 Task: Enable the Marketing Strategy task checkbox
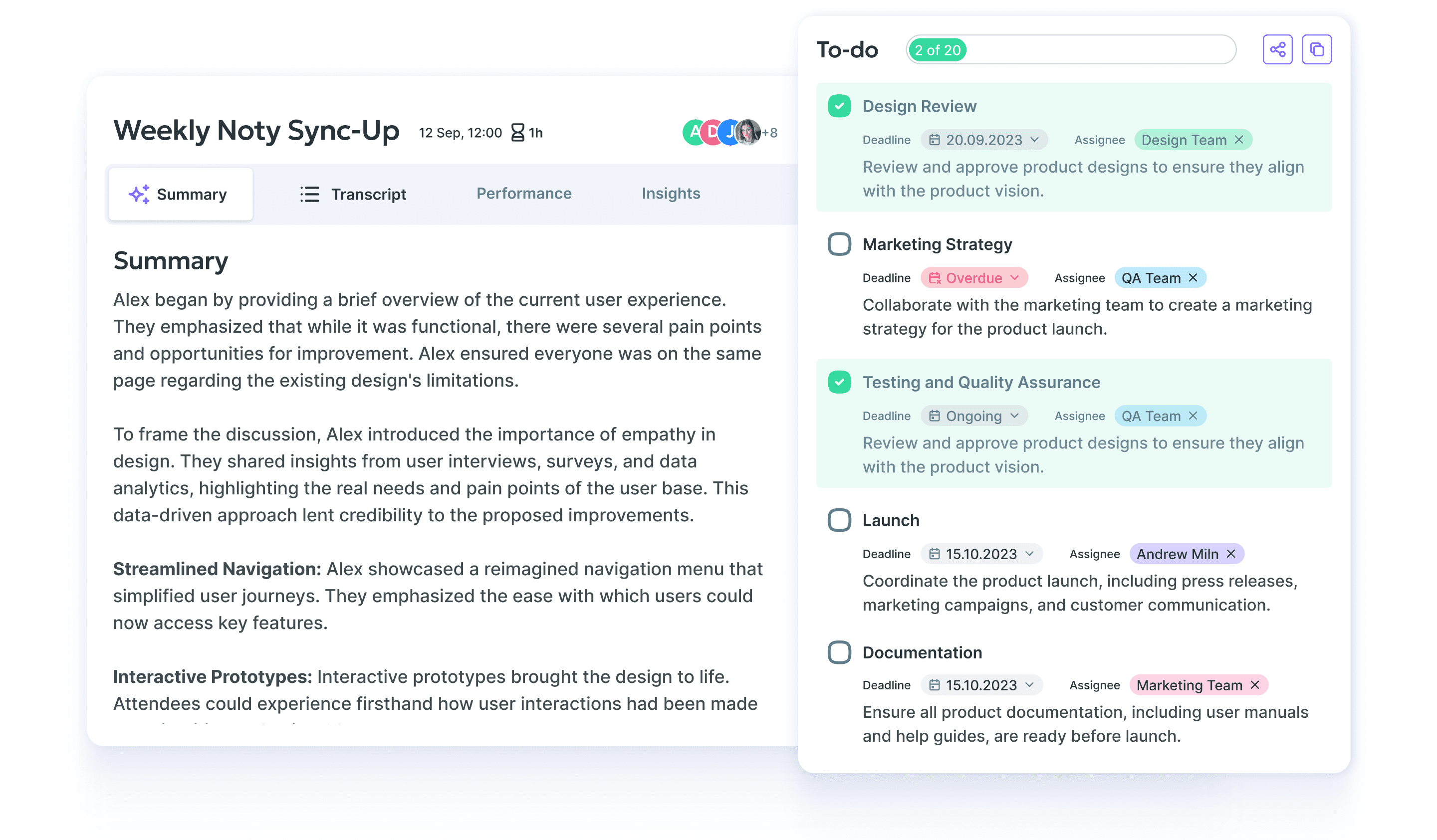coord(839,244)
